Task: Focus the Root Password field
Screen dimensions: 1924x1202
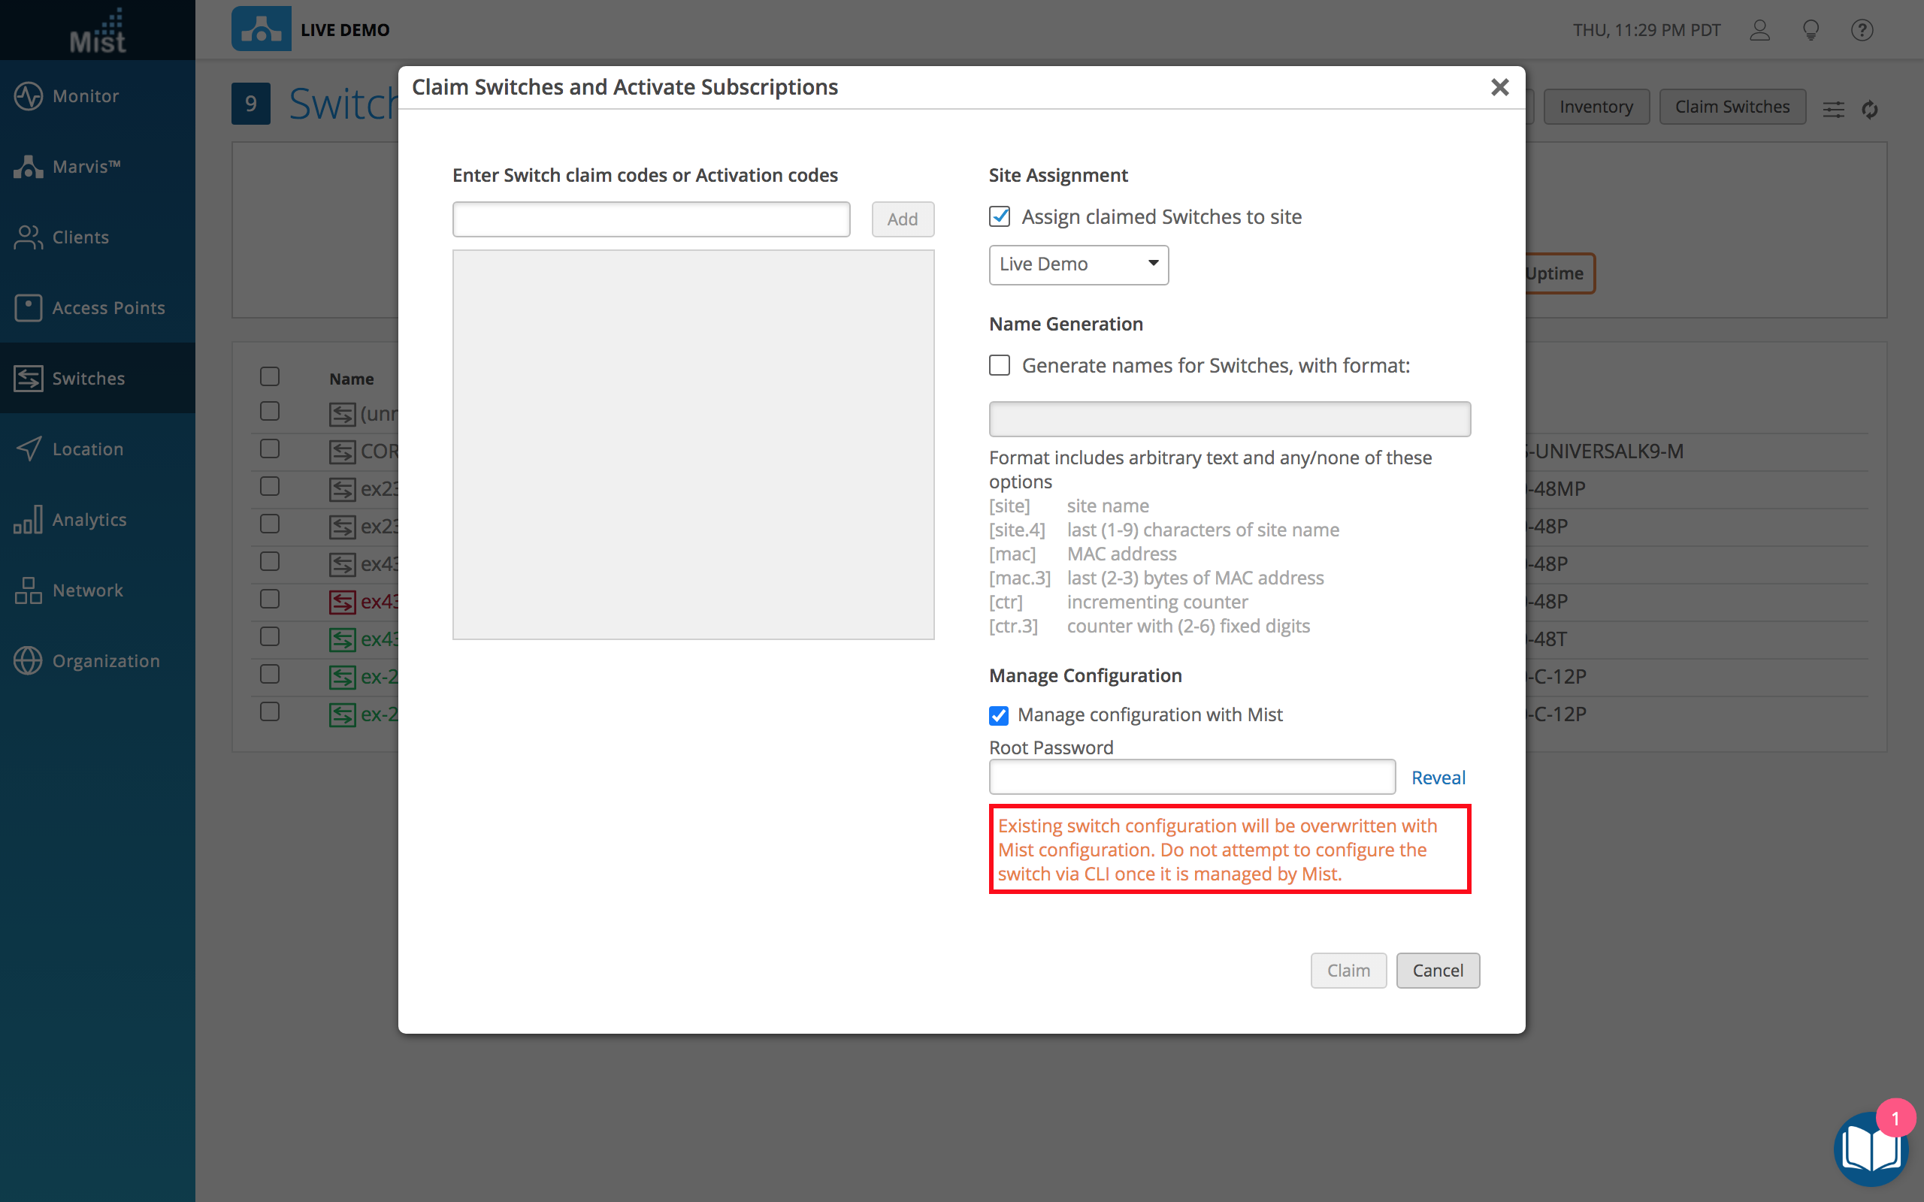Action: 1191,777
